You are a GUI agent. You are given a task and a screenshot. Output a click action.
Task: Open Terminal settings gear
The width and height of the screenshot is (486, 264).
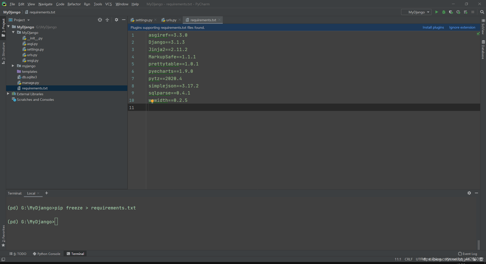(469, 193)
